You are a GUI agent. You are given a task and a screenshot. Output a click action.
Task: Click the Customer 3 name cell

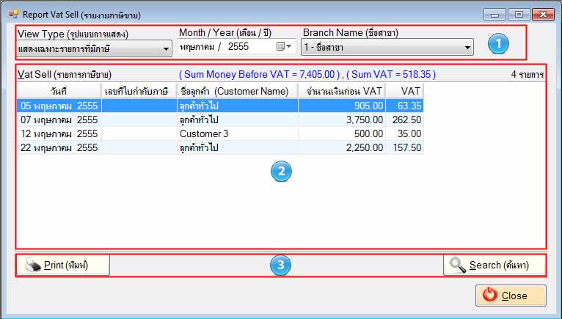237,133
